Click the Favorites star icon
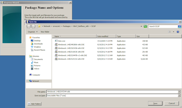Image resolution: width=182 pixels, height=108 pixels. coord(30,37)
